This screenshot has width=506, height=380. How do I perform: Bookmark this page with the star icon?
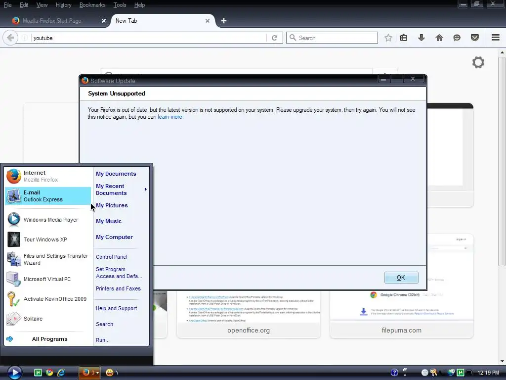[x=388, y=38]
